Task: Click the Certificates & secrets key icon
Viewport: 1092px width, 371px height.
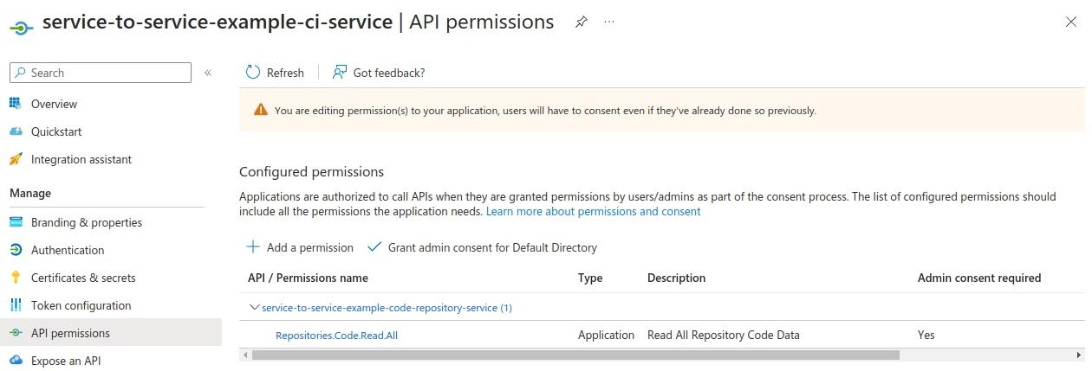Action: click(x=16, y=278)
